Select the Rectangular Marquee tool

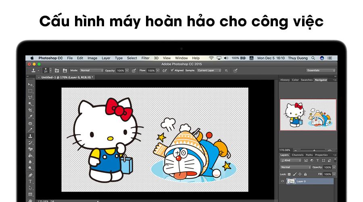pyautogui.click(x=30, y=91)
